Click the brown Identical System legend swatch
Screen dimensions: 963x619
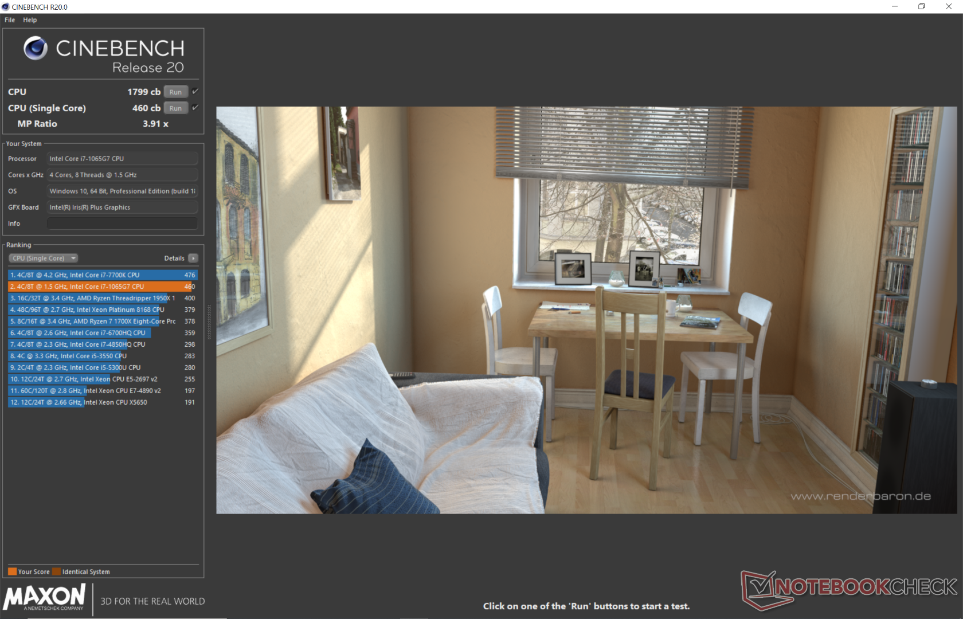[x=56, y=571]
